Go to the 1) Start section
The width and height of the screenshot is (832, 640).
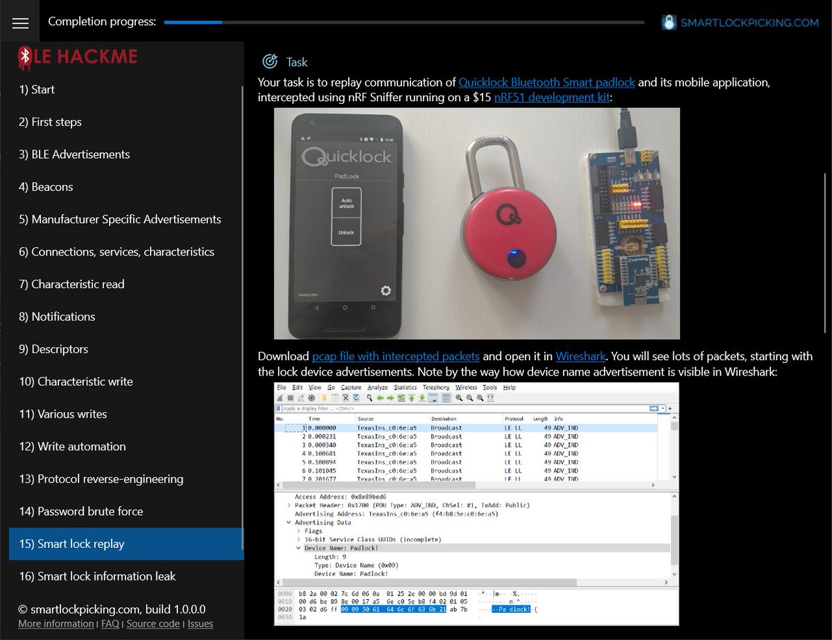[x=126, y=89]
